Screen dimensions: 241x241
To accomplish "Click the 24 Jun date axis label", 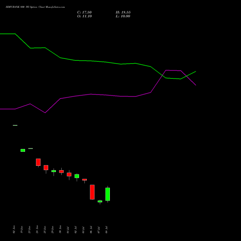I will (37, 229).
